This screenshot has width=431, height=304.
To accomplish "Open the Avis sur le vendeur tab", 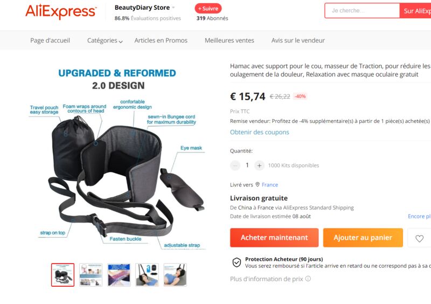I will click(x=298, y=40).
